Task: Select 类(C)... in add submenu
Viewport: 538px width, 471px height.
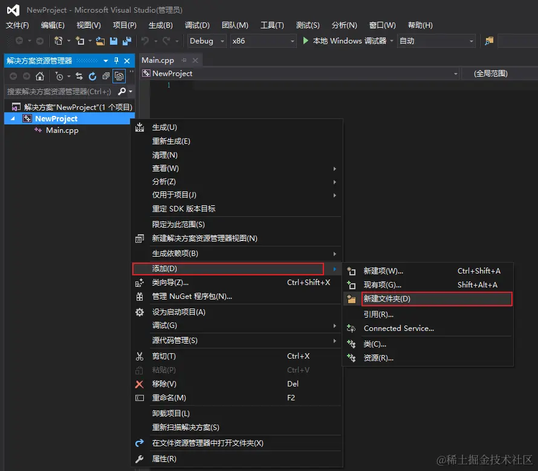Action: [x=428, y=344]
